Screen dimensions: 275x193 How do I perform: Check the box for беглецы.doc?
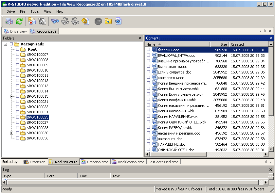148,50
